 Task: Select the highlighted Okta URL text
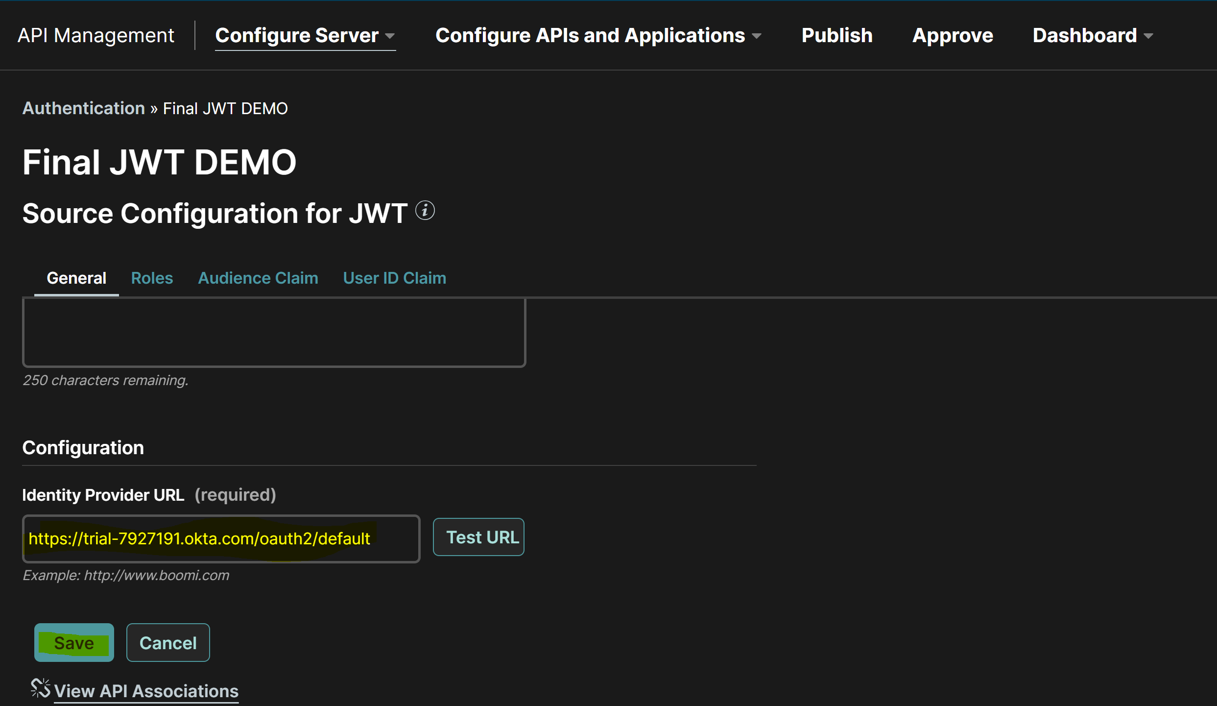199,539
